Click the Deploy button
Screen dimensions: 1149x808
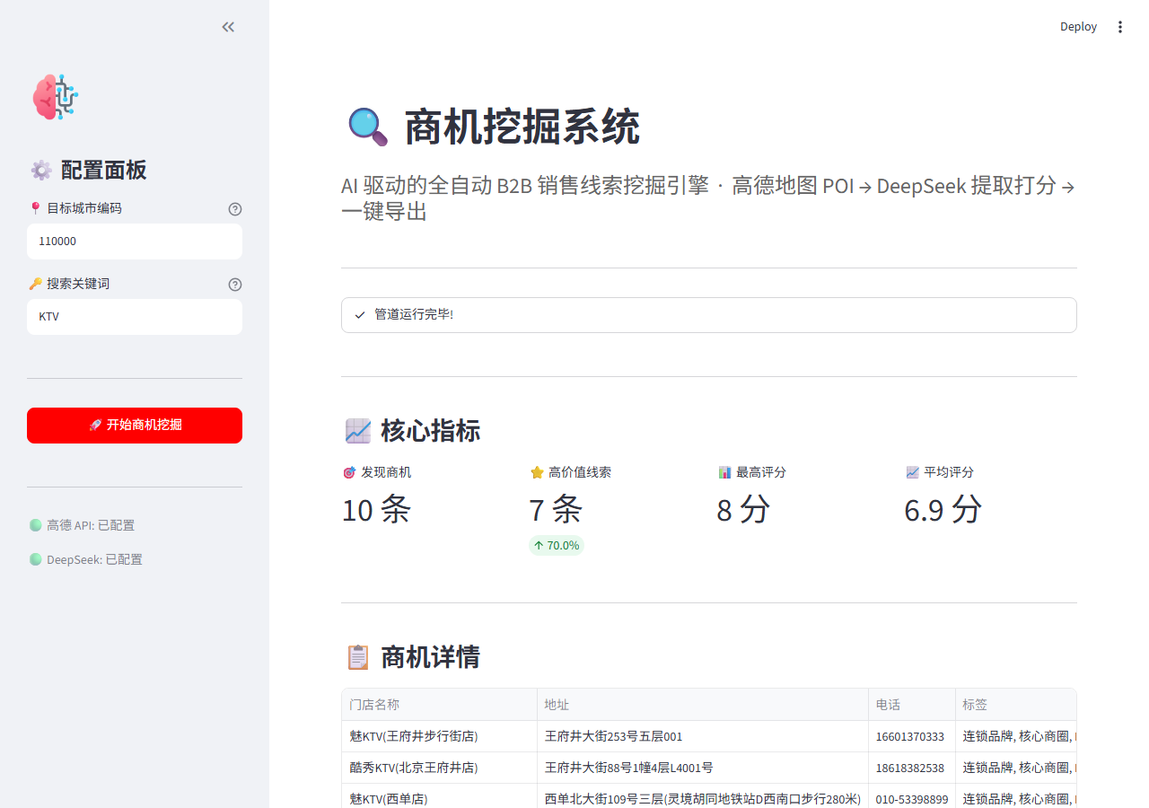[x=1078, y=27]
